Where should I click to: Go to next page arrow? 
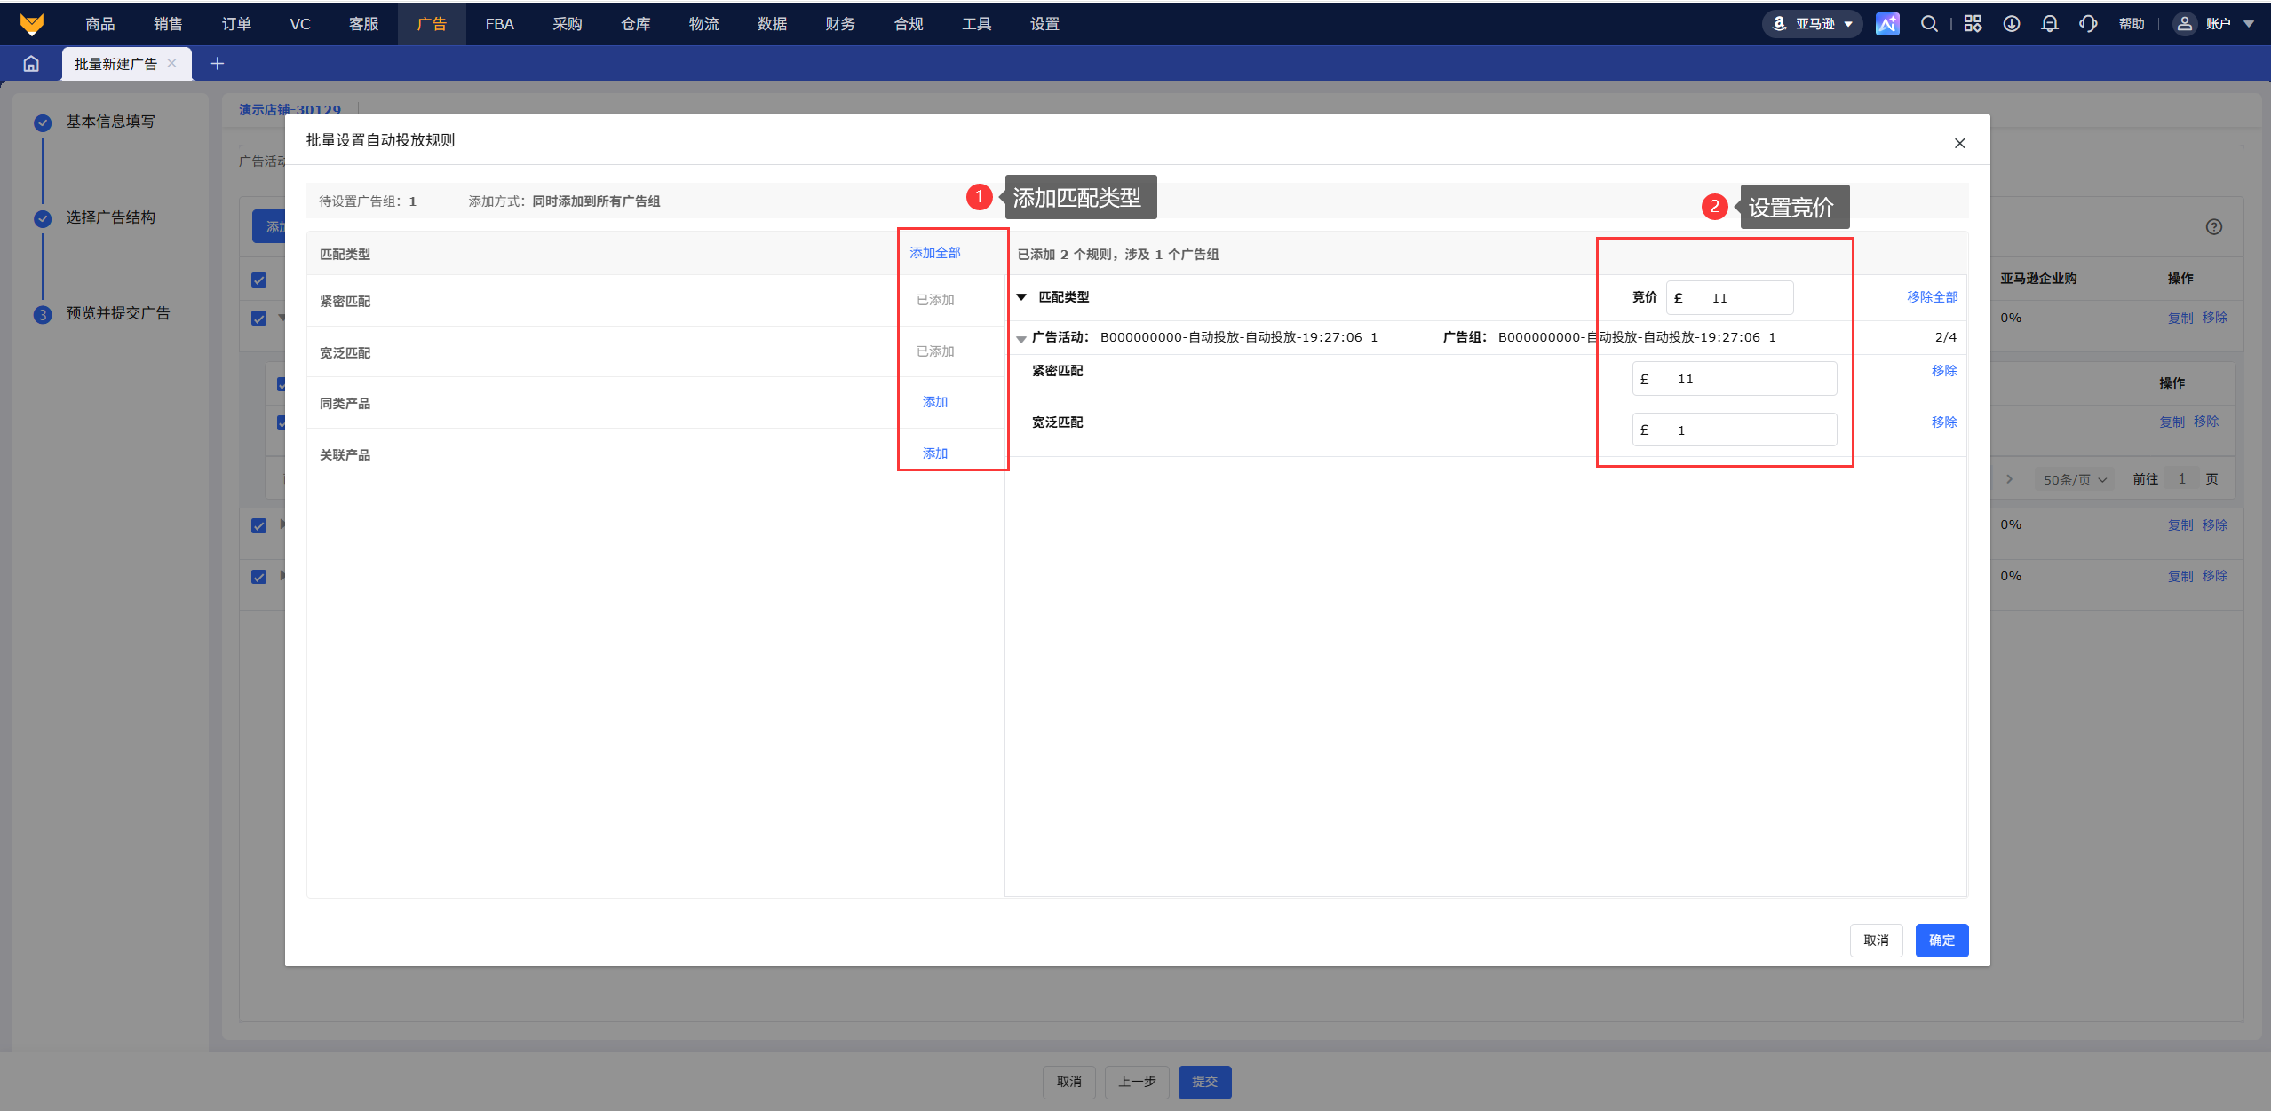tap(2009, 479)
